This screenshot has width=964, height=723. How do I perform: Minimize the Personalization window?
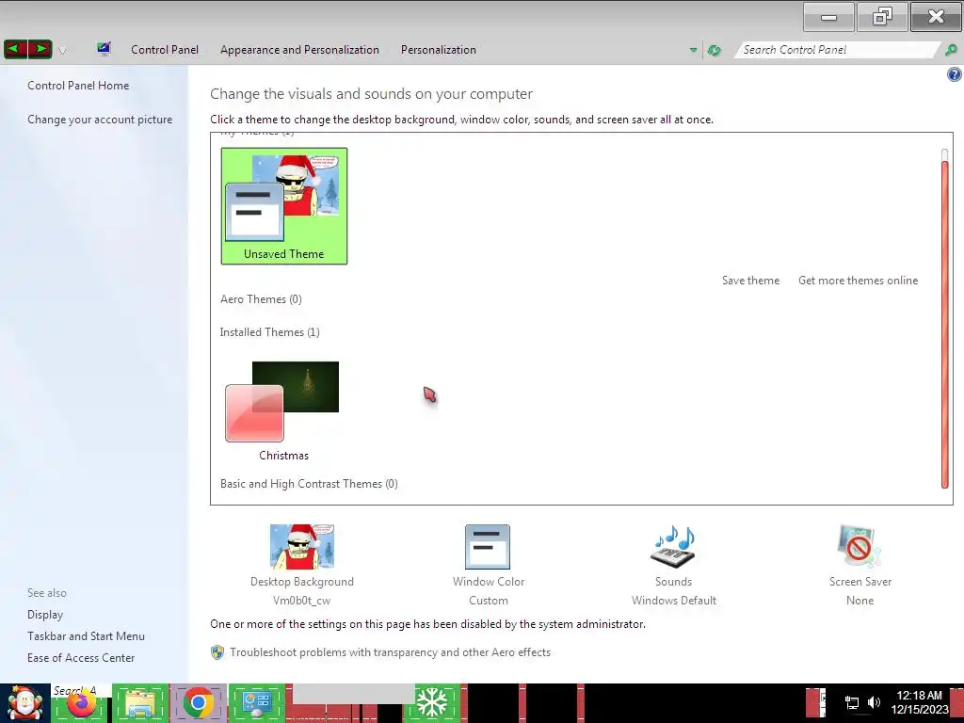point(828,17)
